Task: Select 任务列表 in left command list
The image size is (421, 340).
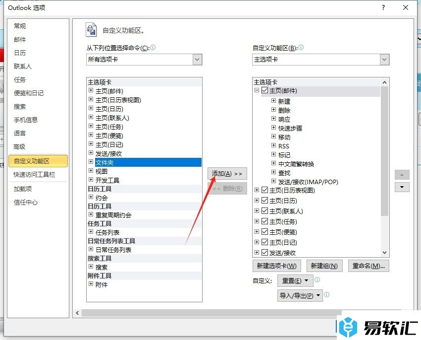Action: (x=107, y=232)
